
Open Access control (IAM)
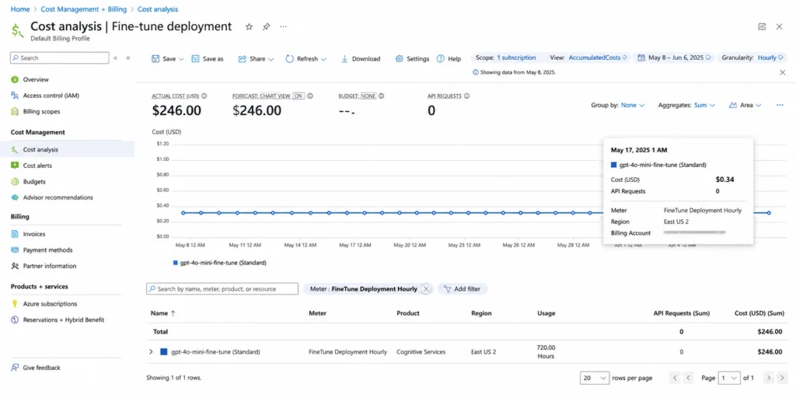click(x=51, y=96)
